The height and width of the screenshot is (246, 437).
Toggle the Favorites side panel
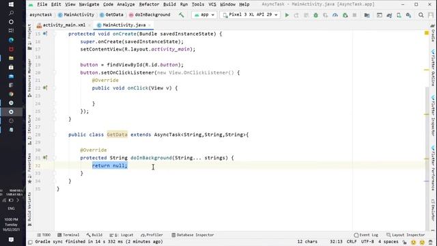(x=29, y=168)
